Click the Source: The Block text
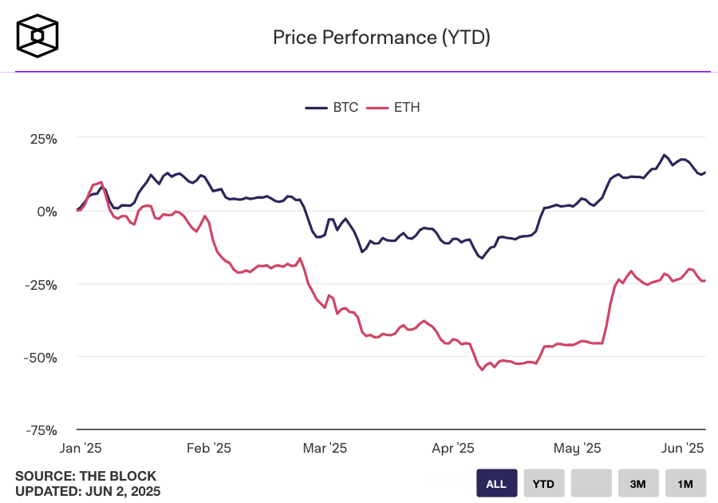Viewport: 718px width, 503px height. coord(86,477)
